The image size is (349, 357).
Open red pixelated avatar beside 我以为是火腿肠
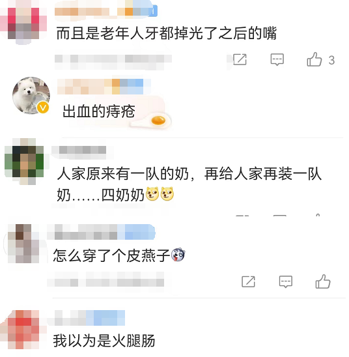click(23, 330)
